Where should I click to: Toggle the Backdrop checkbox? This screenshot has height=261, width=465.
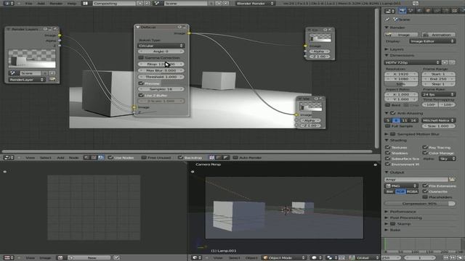[181, 158]
